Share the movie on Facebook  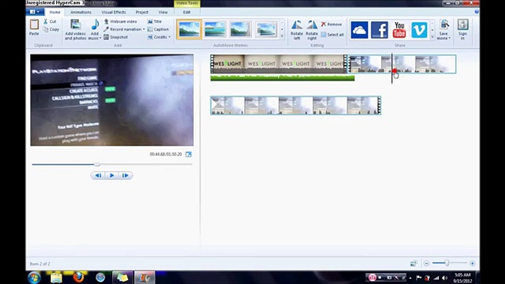380,30
